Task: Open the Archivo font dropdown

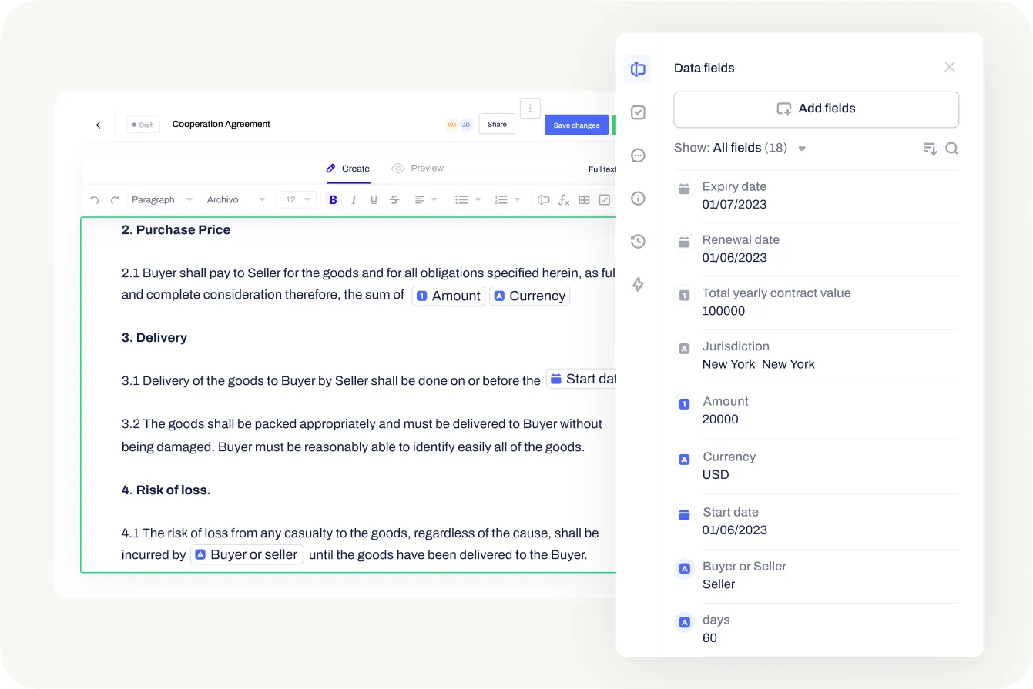Action: click(231, 199)
